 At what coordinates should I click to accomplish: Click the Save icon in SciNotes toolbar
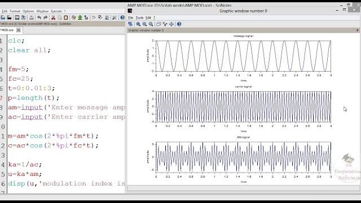17,17
